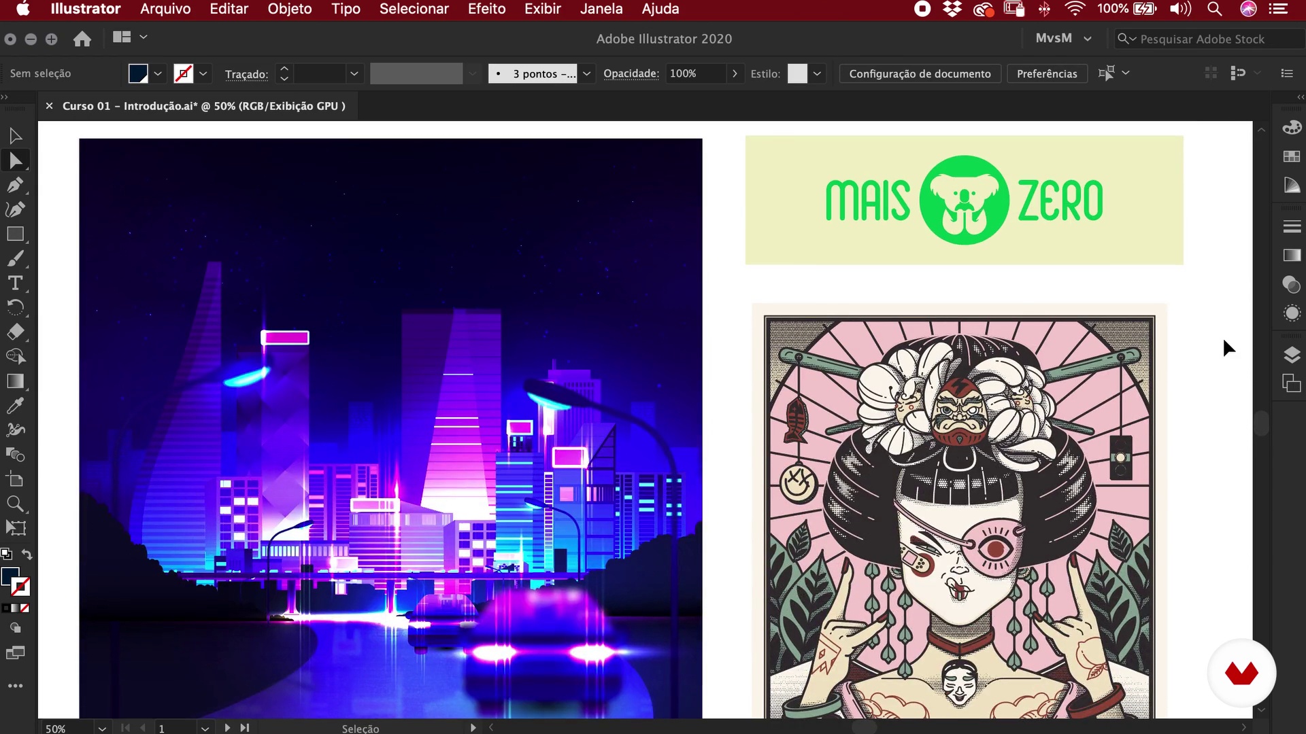Select the Pen tool
The width and height of the screenshot is (1306, 734).
point(15,186)
